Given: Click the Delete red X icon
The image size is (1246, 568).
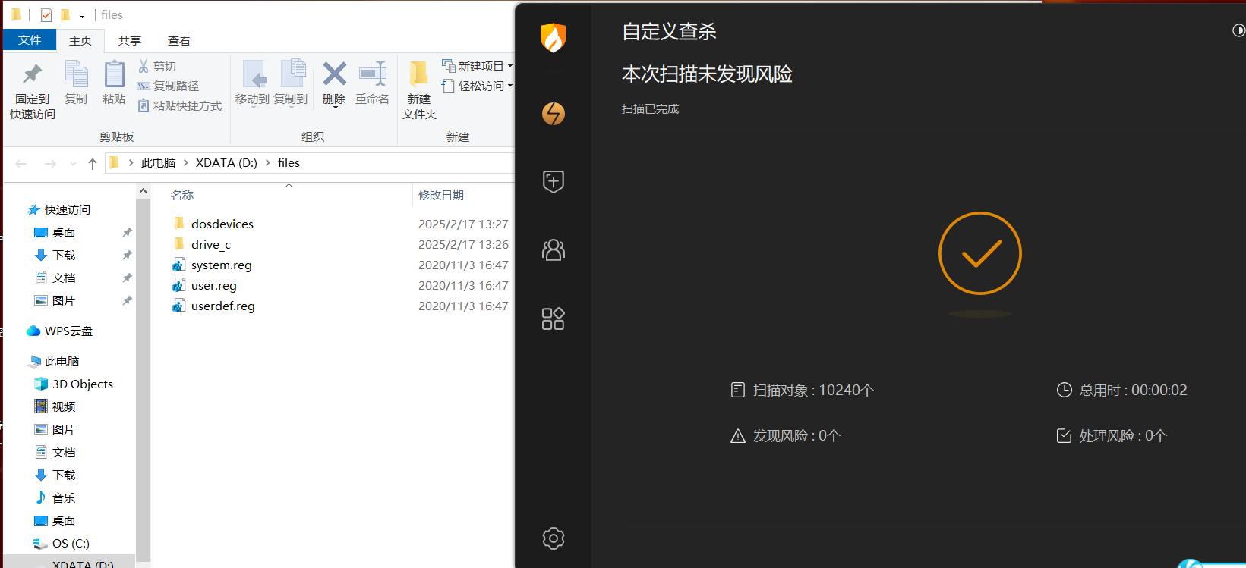Looking at the screenshot, I should tap(334, 74).
